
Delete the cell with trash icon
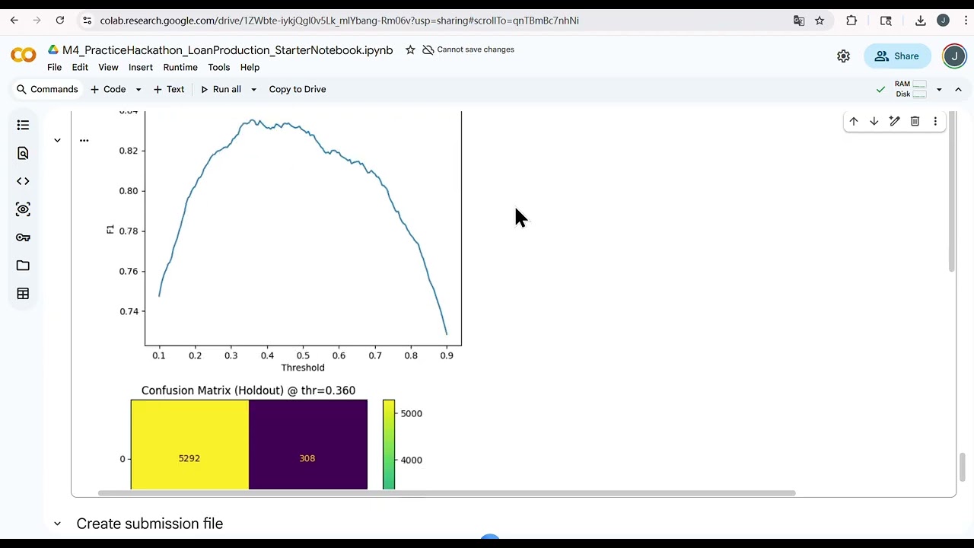[915, 121]
